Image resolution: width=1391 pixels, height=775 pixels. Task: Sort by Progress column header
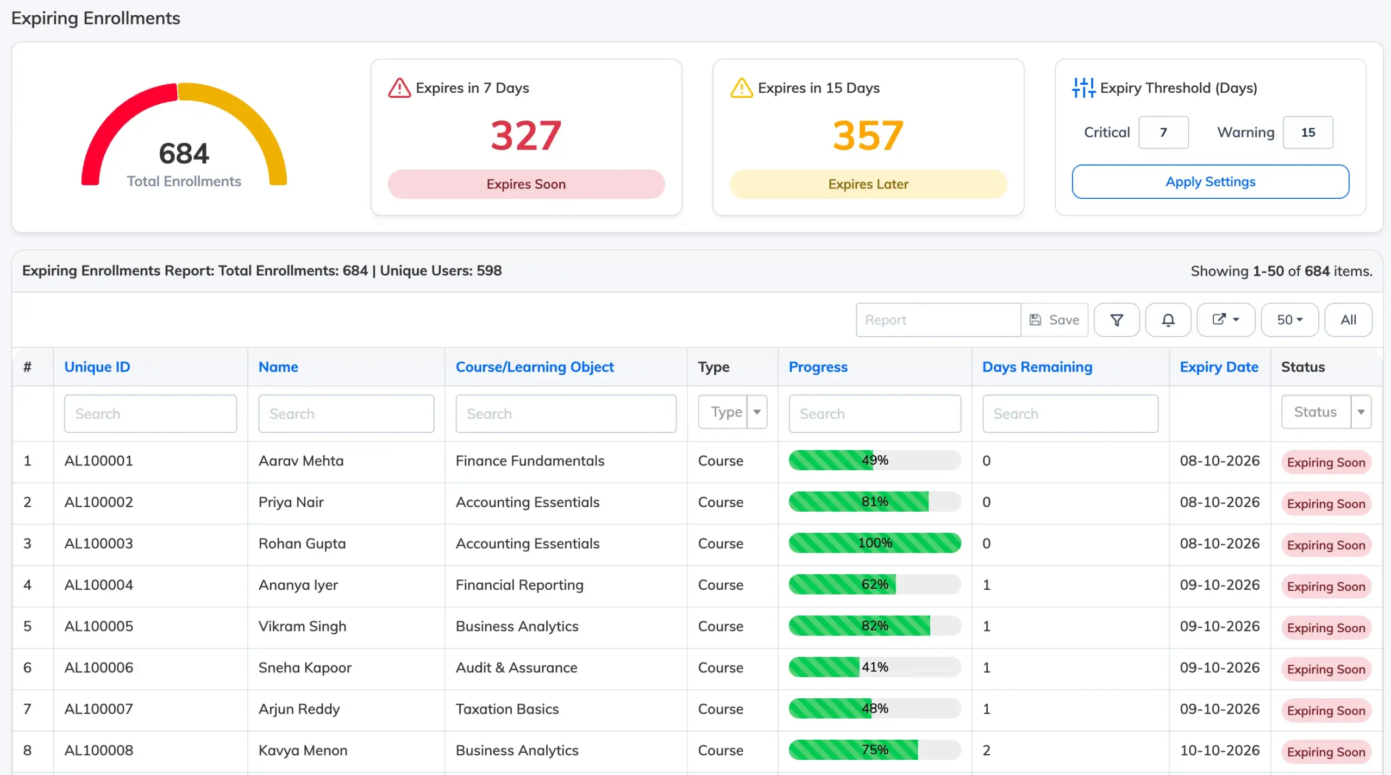(x=818, y=367)
